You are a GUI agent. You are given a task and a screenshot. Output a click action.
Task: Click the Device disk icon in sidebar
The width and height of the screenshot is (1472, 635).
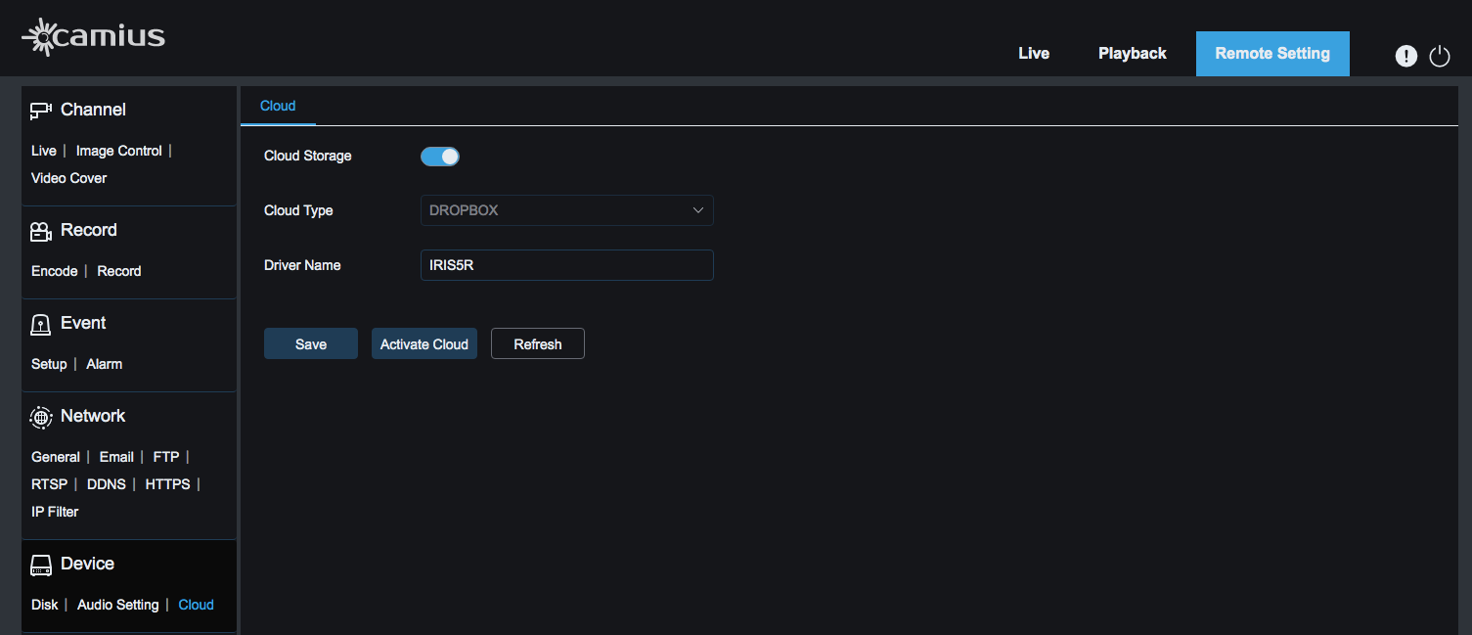pos(41,565)
